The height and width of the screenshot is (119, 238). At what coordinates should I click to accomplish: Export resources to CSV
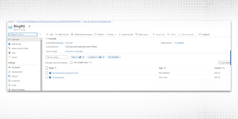pos(126,35)
